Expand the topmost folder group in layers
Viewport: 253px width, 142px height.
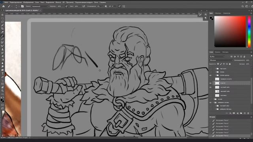point(215,69)
